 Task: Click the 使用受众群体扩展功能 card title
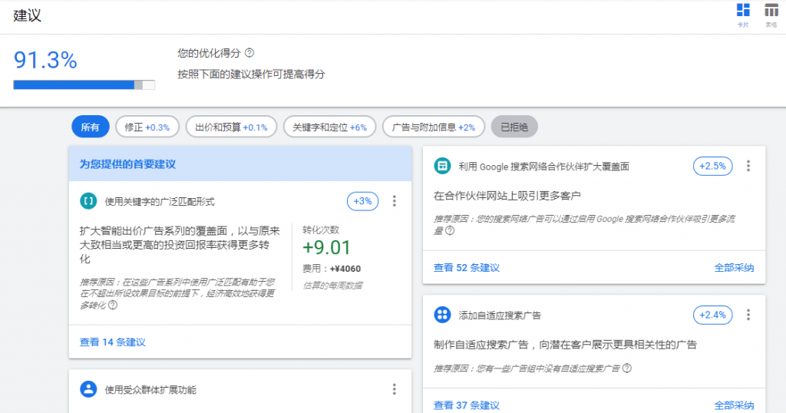click(150, 390)
